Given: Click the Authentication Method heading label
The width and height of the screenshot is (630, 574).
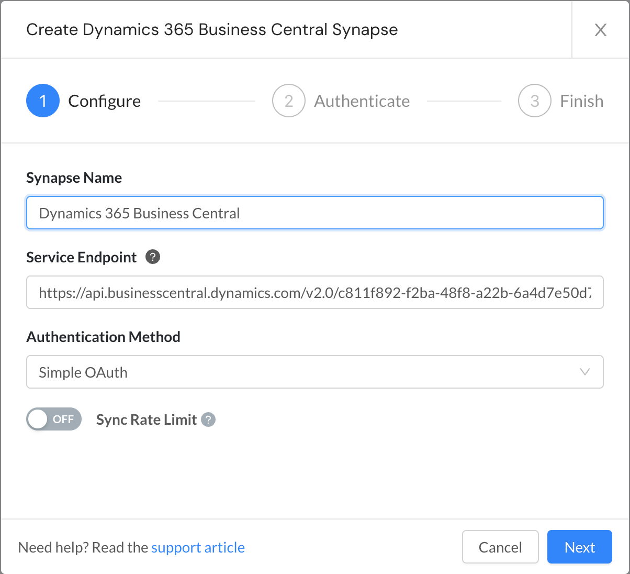Looking at the screenshot, I should point(103,337).
